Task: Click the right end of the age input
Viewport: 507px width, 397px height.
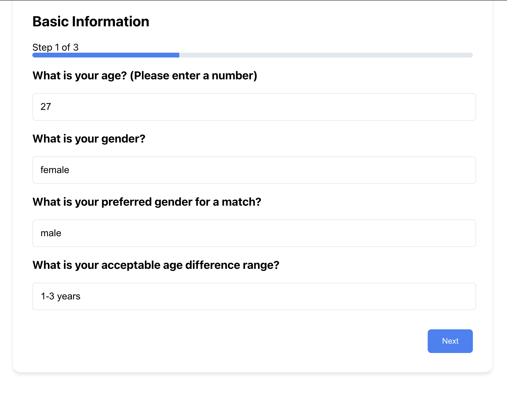Action: click(x=467, y=107)
